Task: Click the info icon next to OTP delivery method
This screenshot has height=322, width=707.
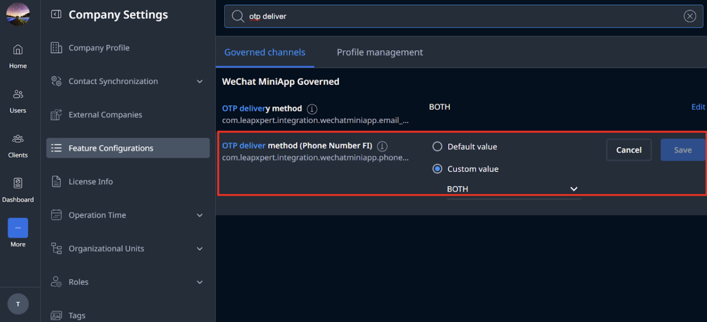Action: click(312, 109)
